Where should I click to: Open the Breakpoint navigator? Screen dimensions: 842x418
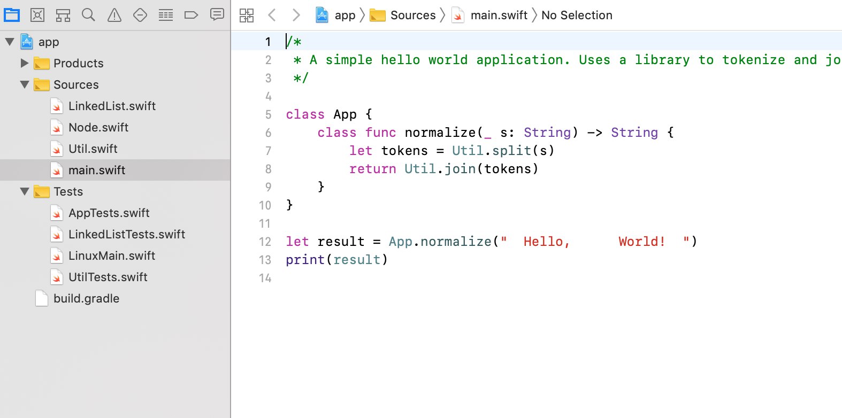tap(192, 15)
